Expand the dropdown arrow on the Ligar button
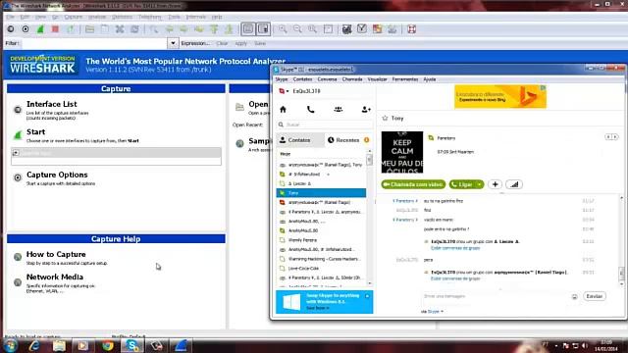Viewport: 628px width, 353px height. tap(480, 184)
